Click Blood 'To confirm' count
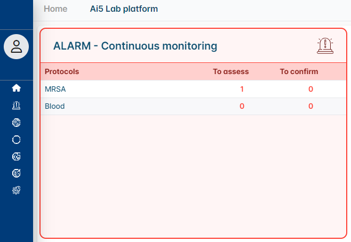This screenshot has height=242, width=351. point(310,106)
